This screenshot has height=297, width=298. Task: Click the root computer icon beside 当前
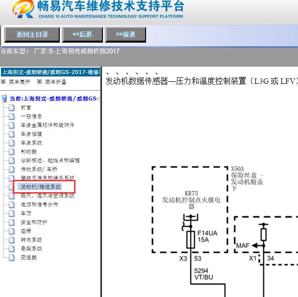(4, 99)
